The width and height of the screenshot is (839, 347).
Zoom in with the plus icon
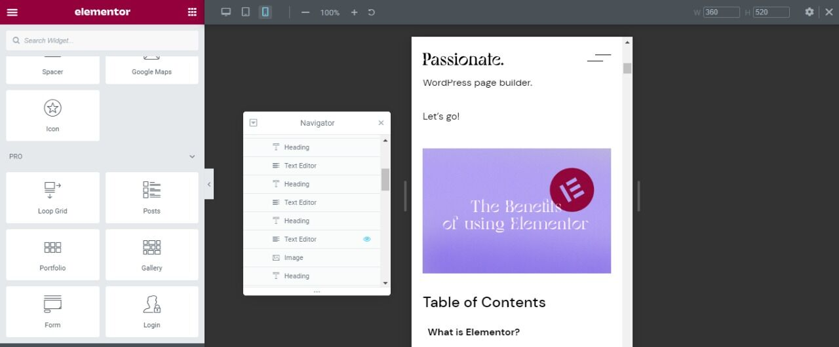[354, 12]
